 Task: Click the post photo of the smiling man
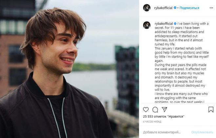pyautogui.click(x=69, y=69)
